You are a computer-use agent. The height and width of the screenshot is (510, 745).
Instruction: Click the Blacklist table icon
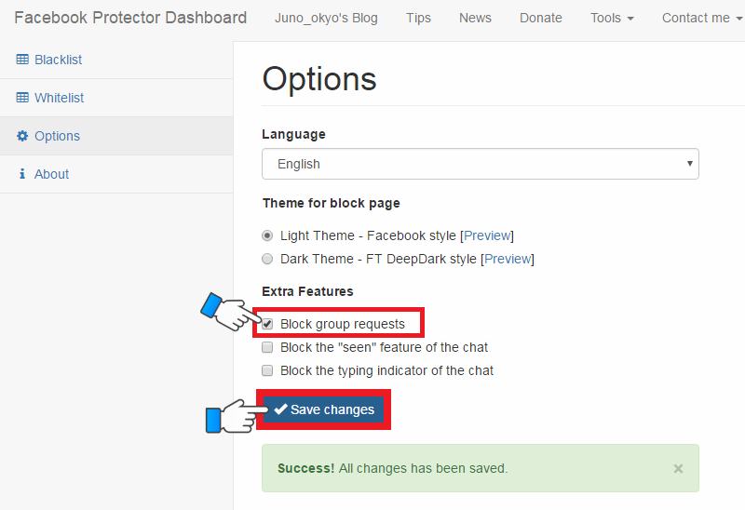(22, 60)
